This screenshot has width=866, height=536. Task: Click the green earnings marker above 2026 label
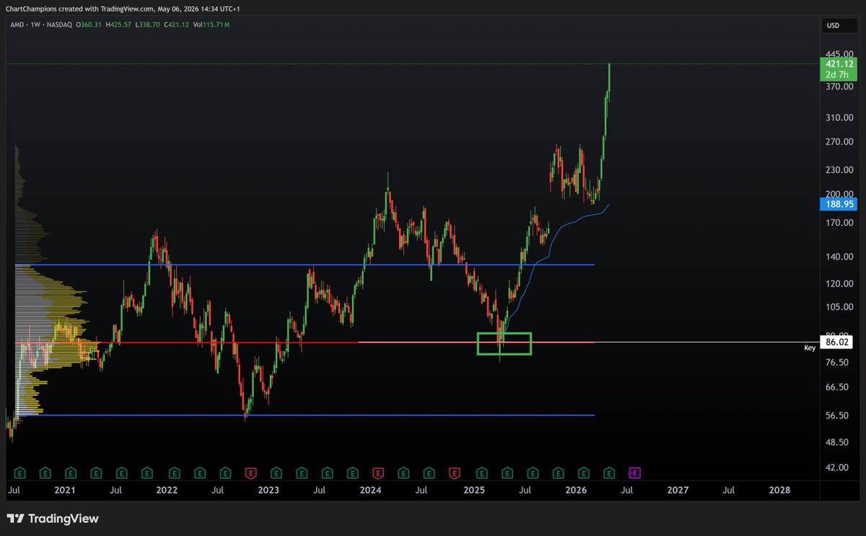point(583,473)
